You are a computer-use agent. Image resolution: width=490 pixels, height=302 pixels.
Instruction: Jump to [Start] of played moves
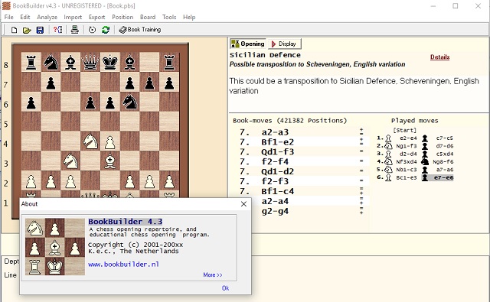[x=404, y=130]
